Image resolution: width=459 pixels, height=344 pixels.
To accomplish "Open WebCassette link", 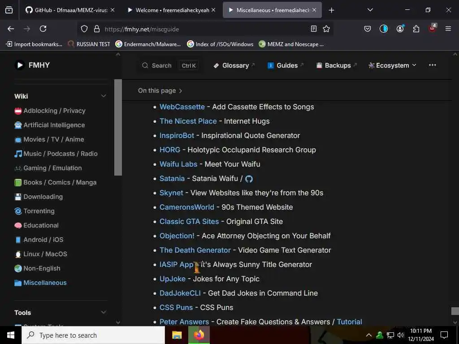I will tap(182, 107).
